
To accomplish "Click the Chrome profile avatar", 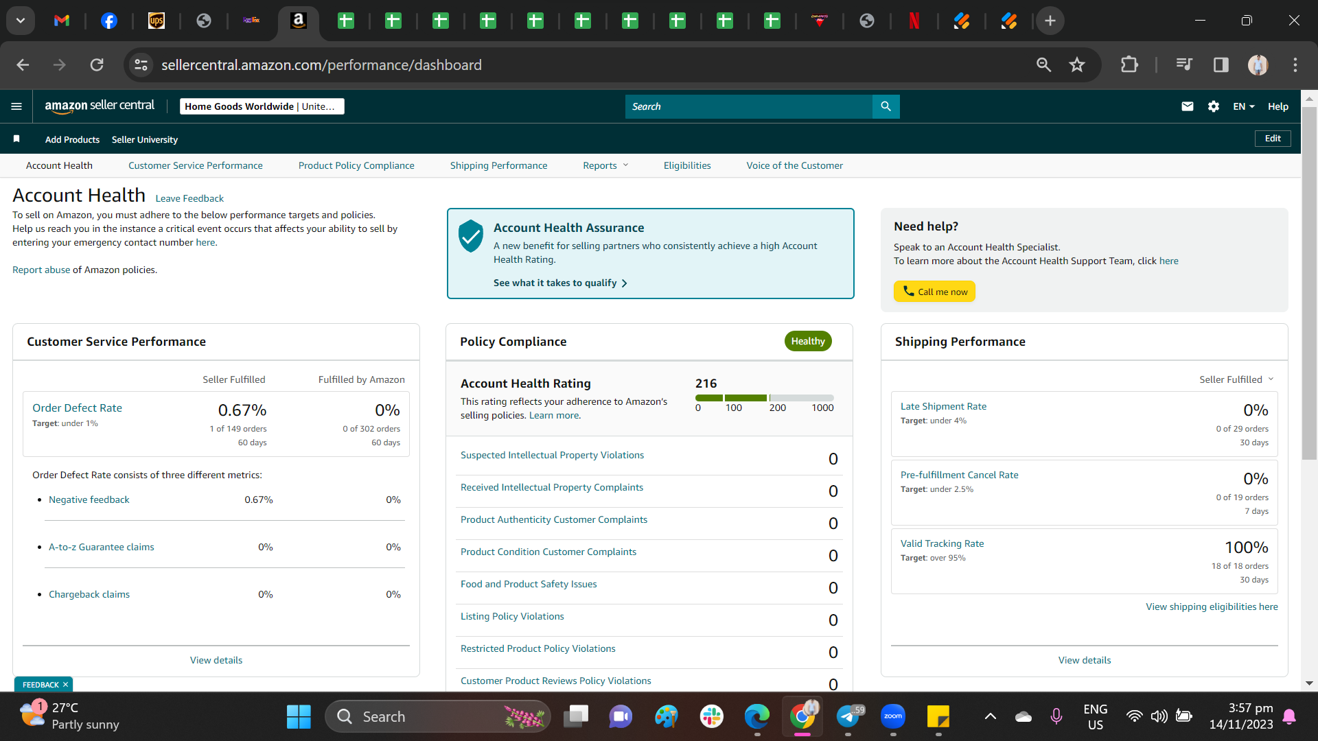I will pyautogui.click(x=1258, y=64).
